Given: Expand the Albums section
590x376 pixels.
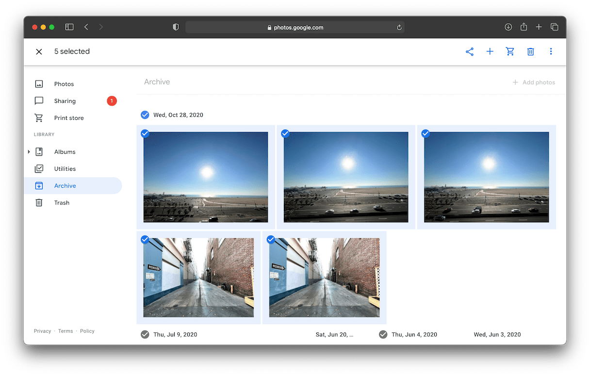Looking at the screenshot, I should pos(29,152).
